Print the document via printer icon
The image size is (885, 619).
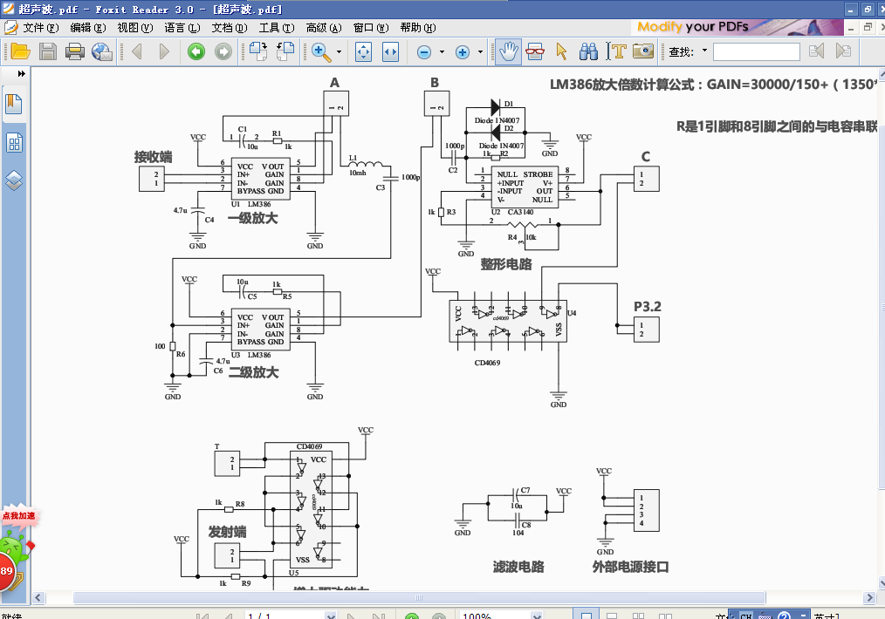(74, 51)
